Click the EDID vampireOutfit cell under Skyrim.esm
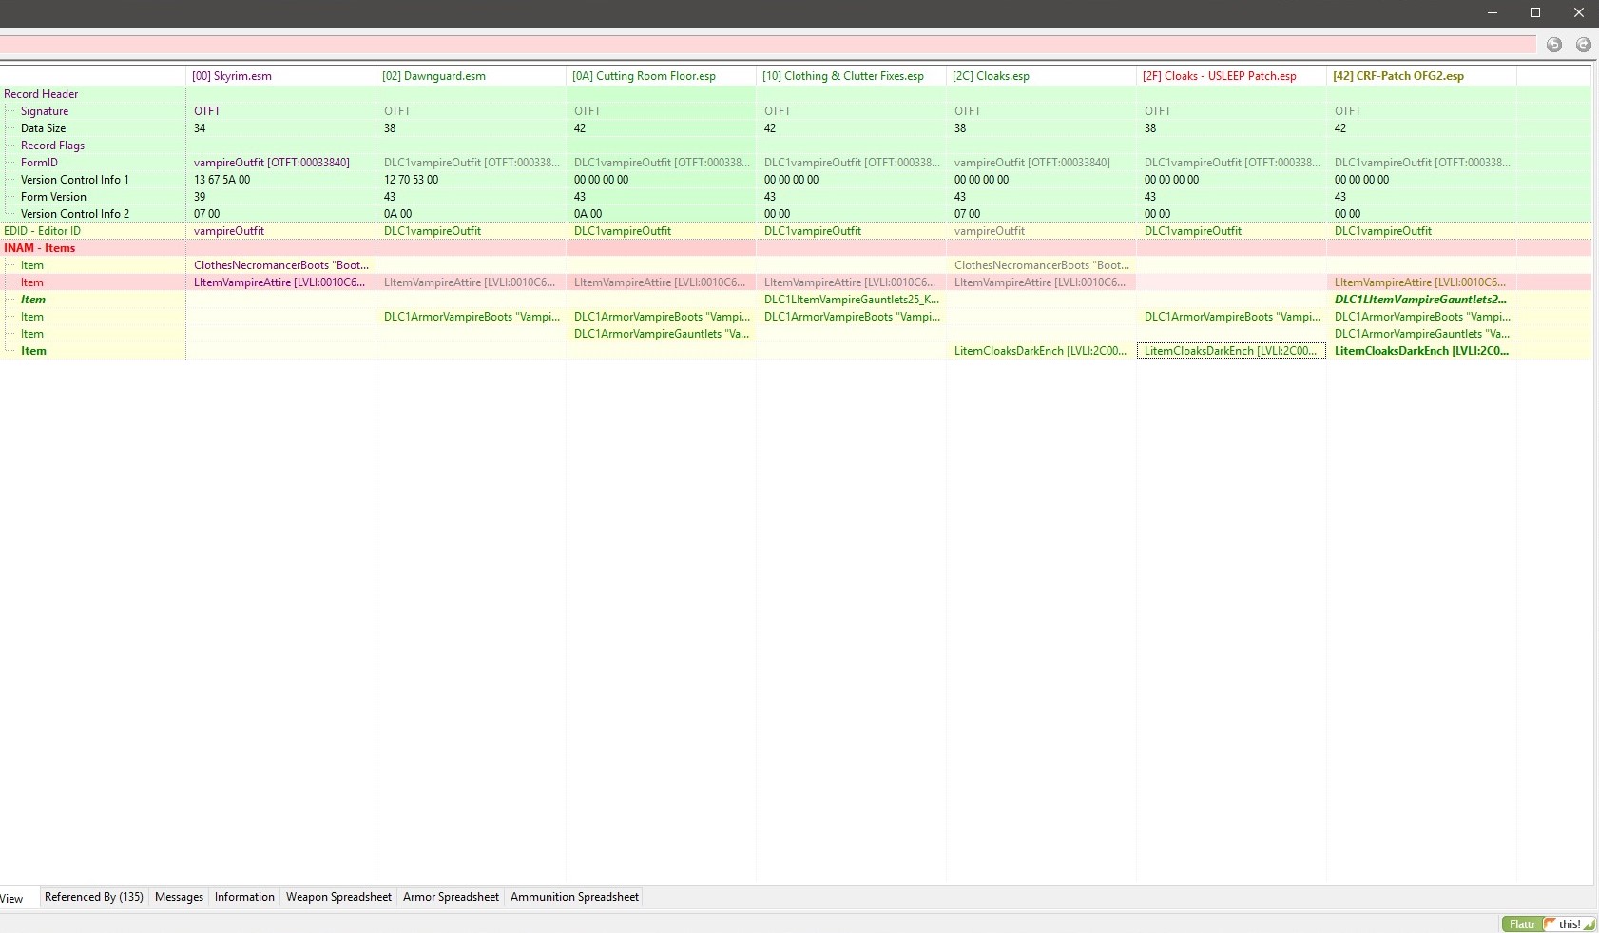This screenshot has height=933, width=1599. [280, 231]
